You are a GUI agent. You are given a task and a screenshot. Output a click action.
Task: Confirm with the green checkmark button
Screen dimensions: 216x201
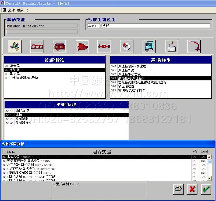pos(206,189)
